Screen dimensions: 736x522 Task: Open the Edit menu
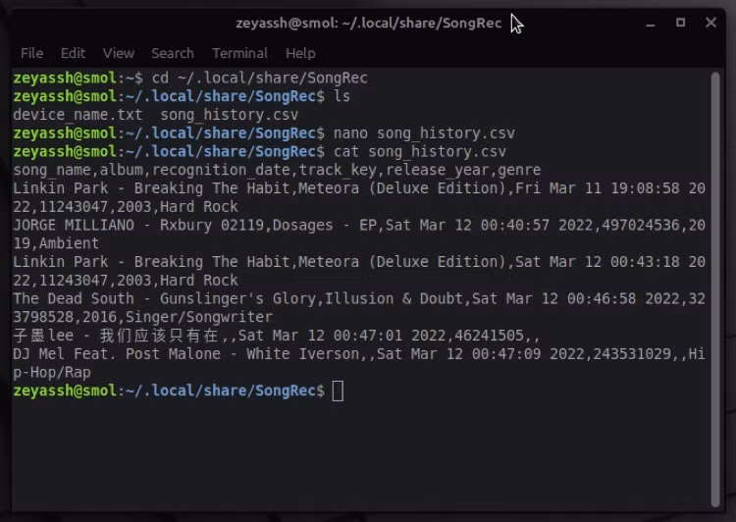point(73,53)
